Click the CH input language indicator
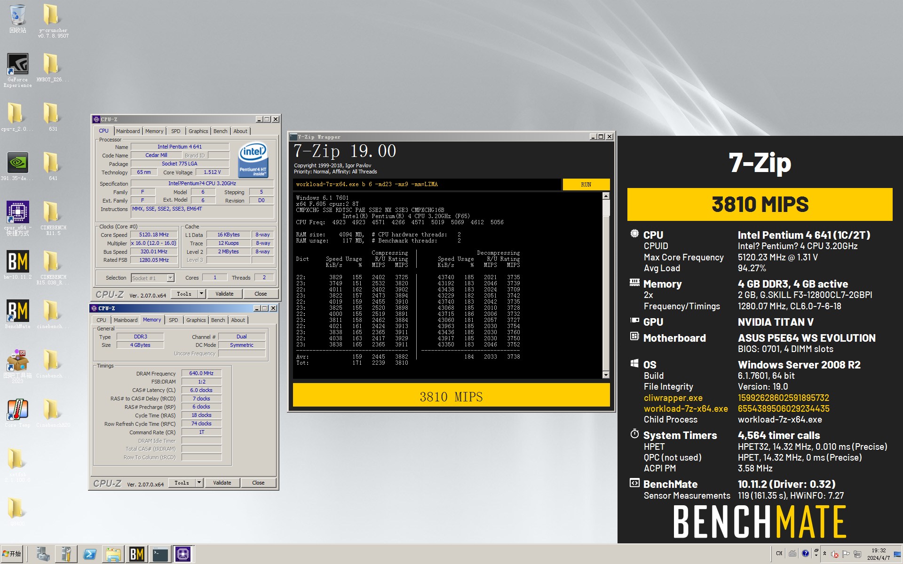 tap(779, 554)
